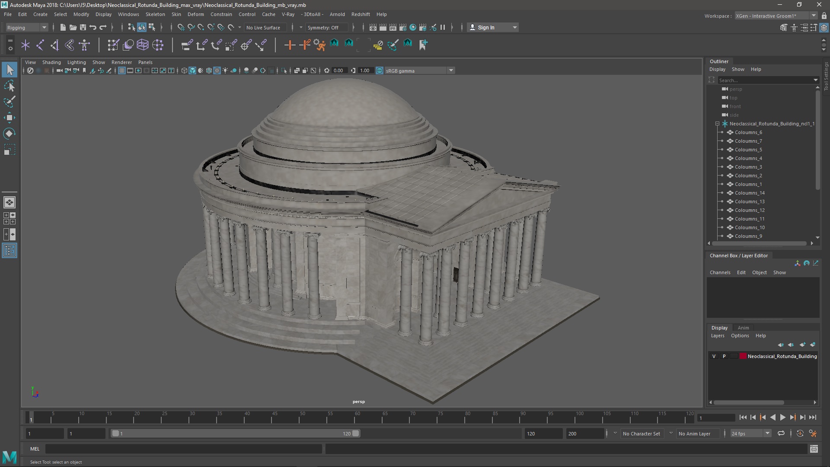This screenshot has height=467, width=830.
Task: Redo the last action
Action: [103, 27]
